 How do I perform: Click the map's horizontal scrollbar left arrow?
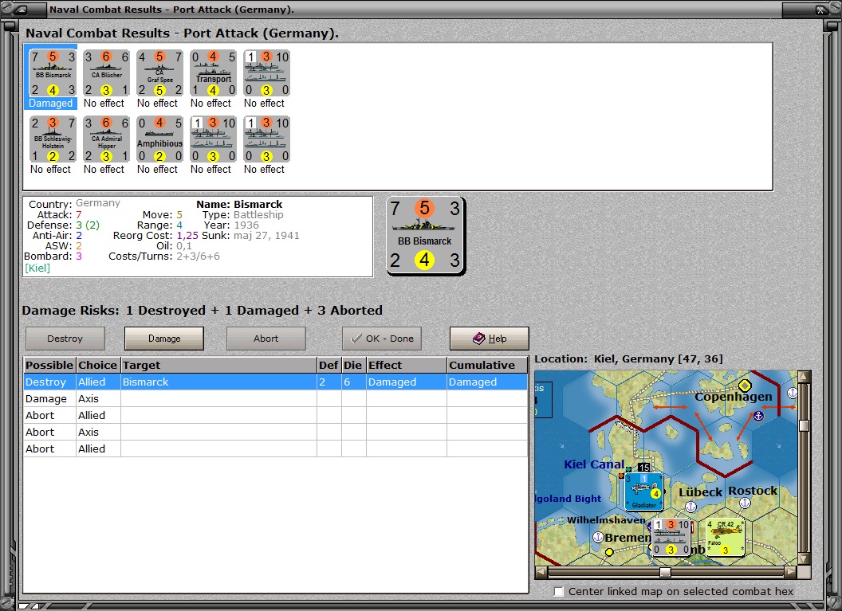coord(541,572)
